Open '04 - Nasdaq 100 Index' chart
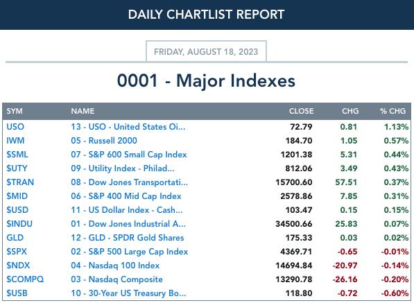This screenshot has width=414, height=303. pos(115,266)
